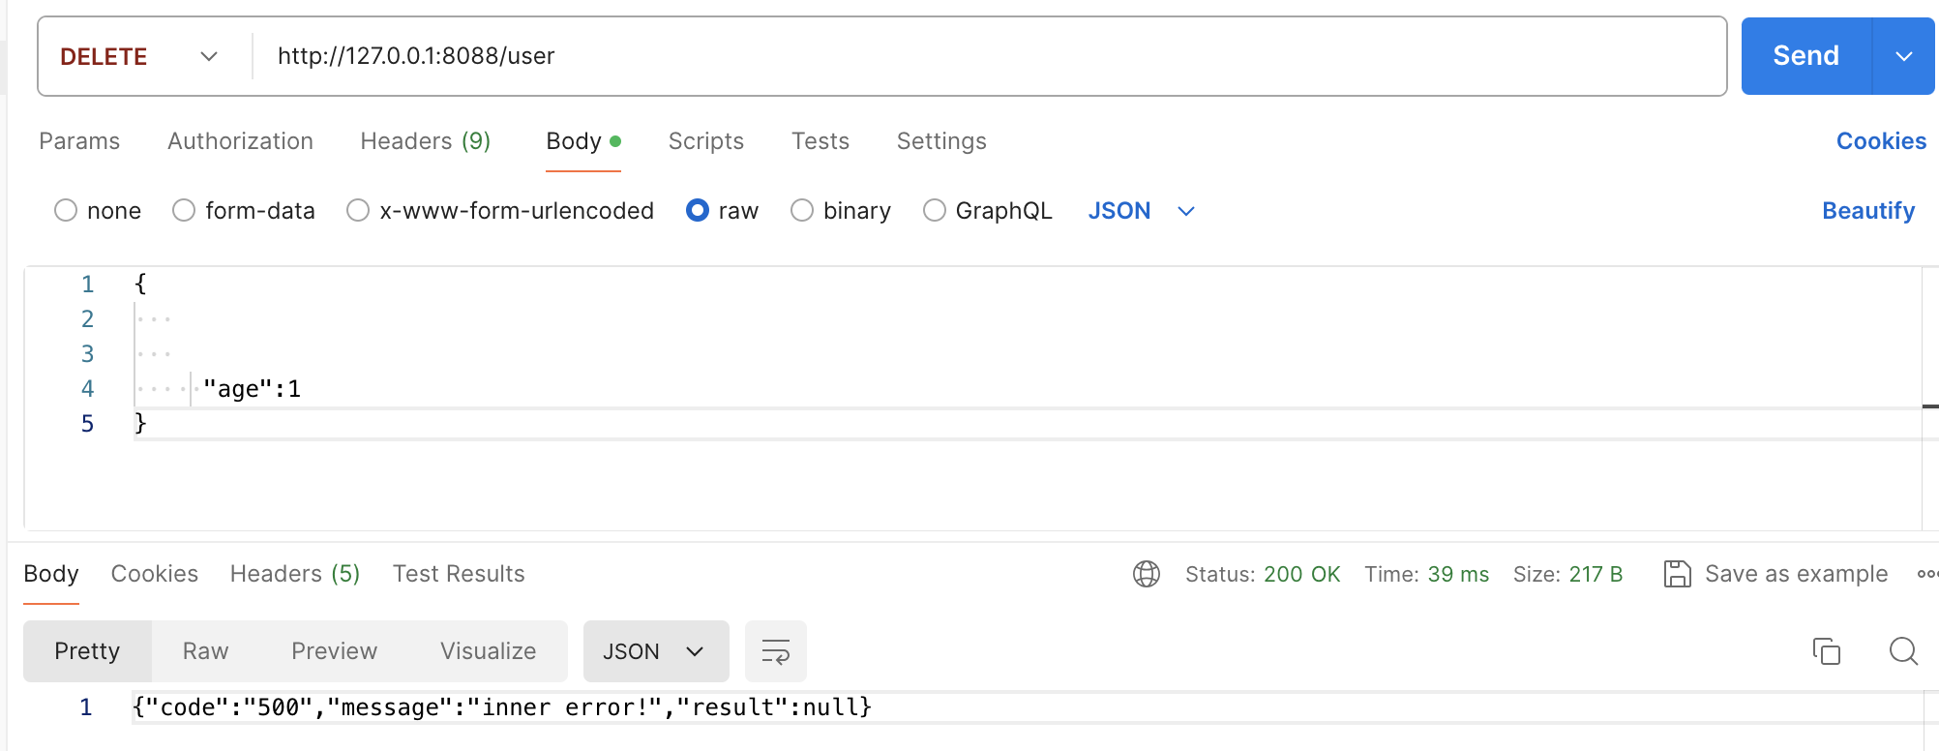The image size is (1939, 751).
Task: Choose the binary body radio option
Action: 802,211
